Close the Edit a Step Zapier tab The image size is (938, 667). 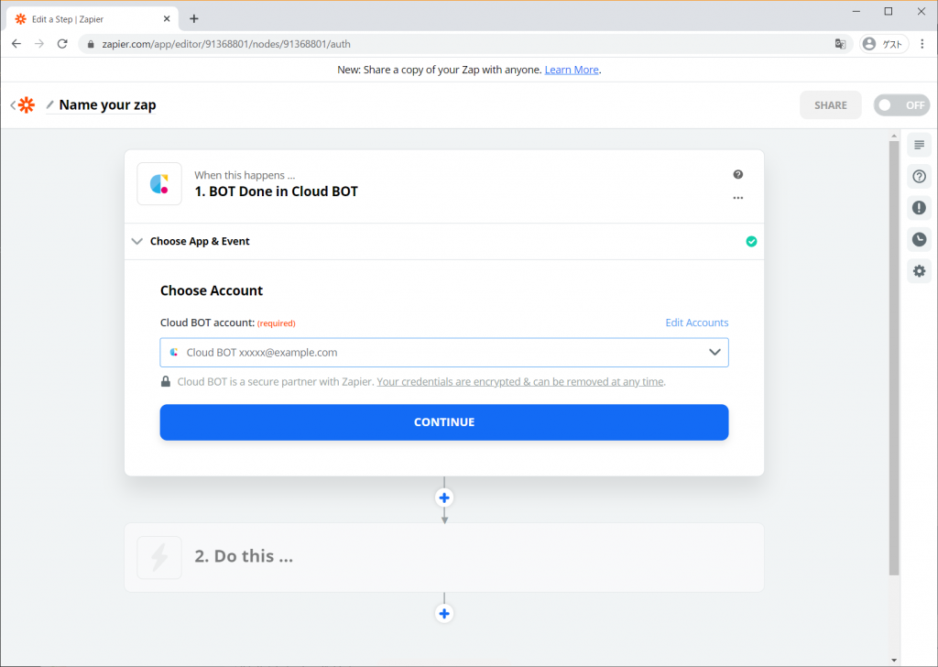click(167, 18)
